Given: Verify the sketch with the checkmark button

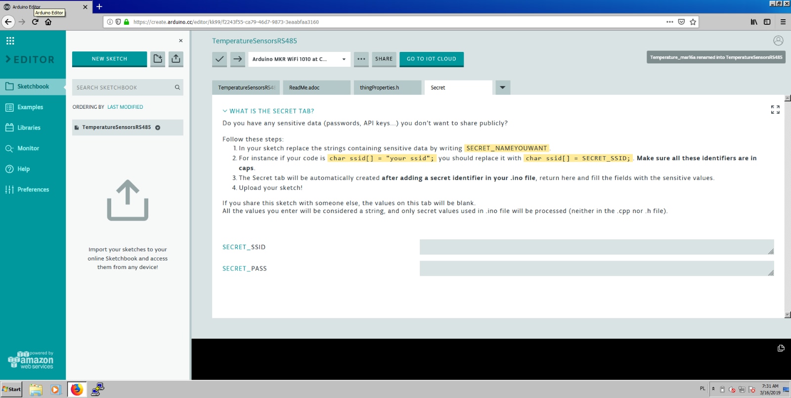Looking at the screenshot, I should pyautogui.click(x=220, y=59).
